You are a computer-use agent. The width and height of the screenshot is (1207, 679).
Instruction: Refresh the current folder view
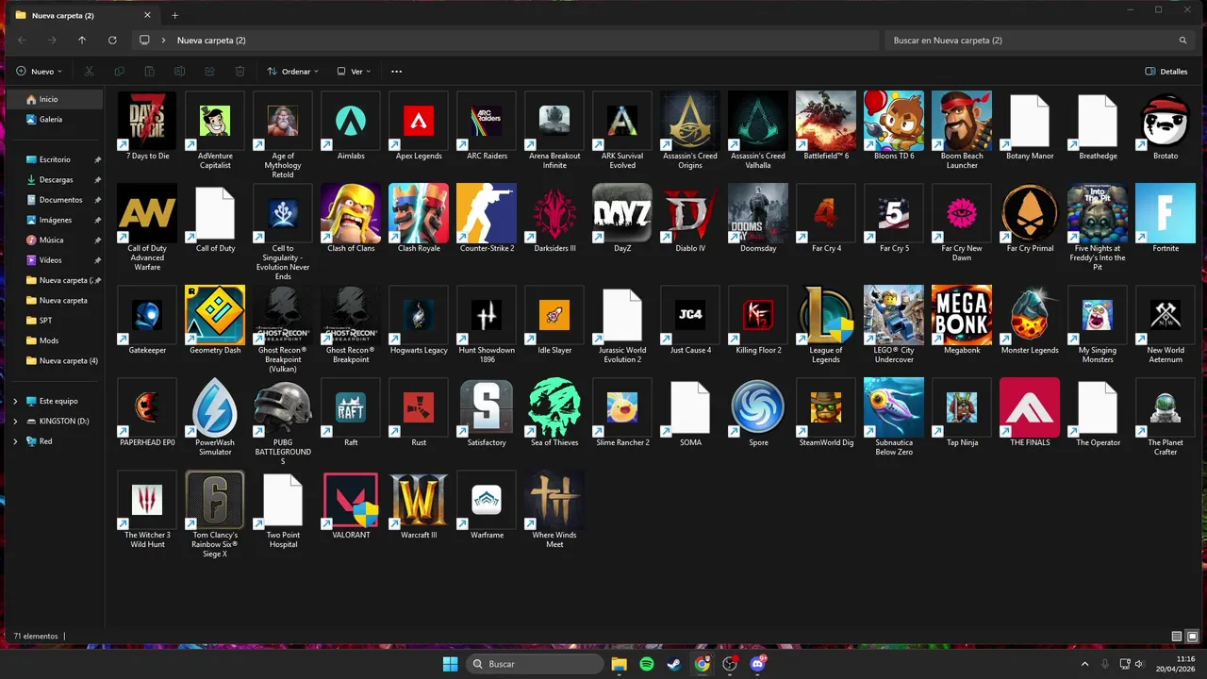point(112,41)
